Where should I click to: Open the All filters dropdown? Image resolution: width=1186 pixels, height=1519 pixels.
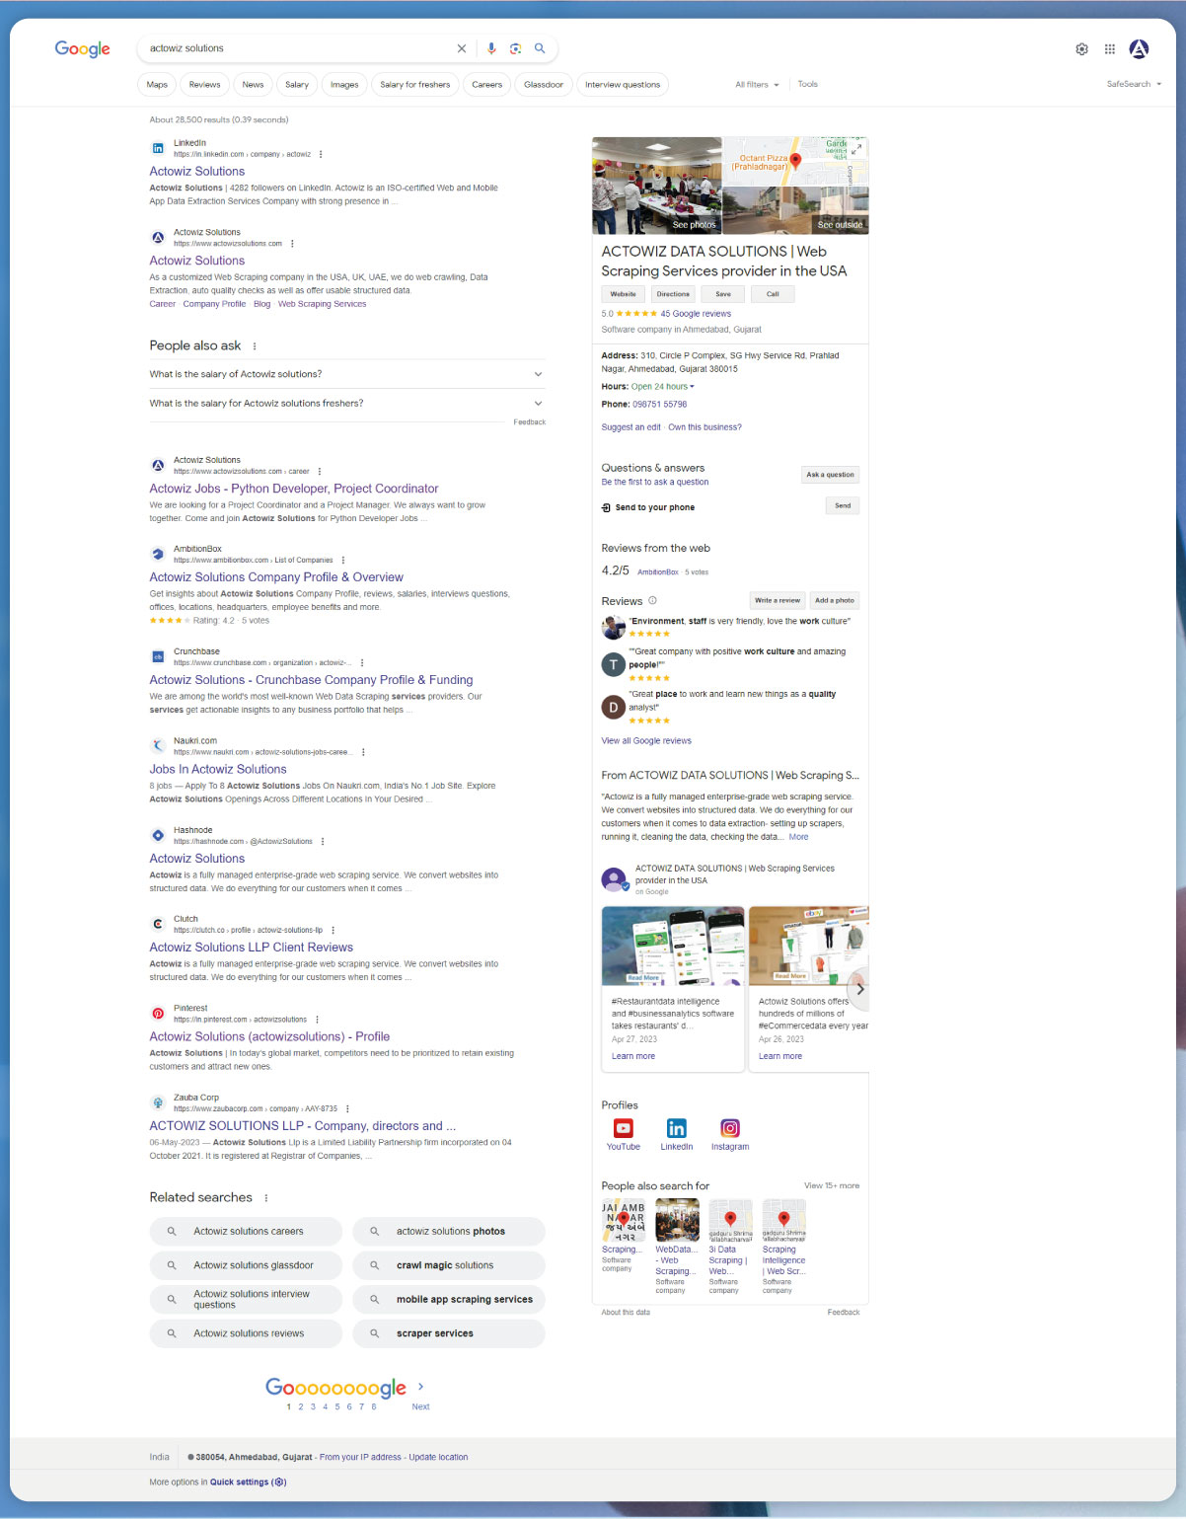pyautogui.click(x=757, y=85)
